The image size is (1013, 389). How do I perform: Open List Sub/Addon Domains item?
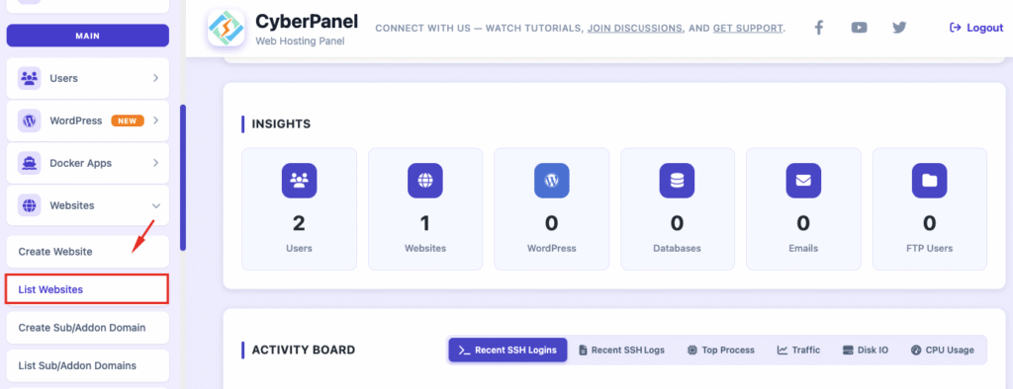pos(88,365)
